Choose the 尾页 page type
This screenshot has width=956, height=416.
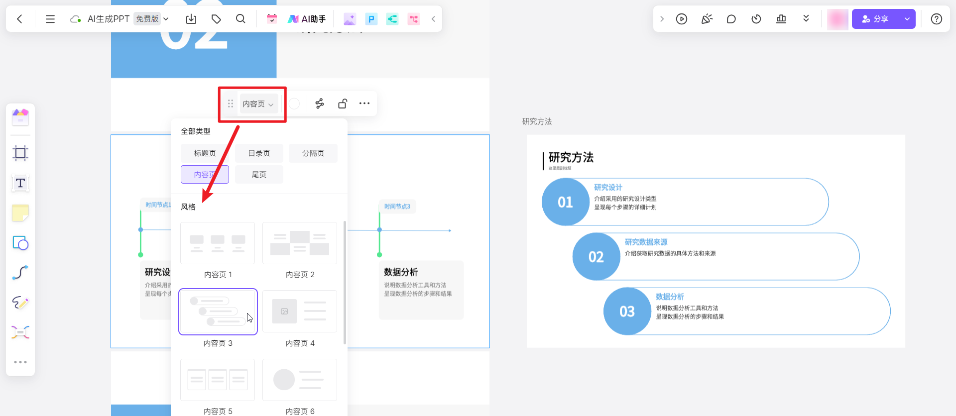(x=259, y=175)
